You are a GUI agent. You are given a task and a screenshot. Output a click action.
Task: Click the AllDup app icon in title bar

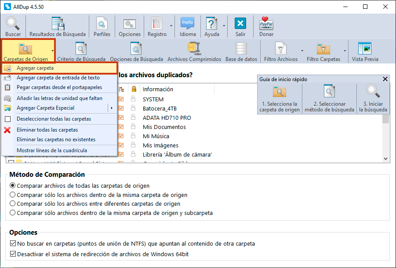(x=7, y=7)
